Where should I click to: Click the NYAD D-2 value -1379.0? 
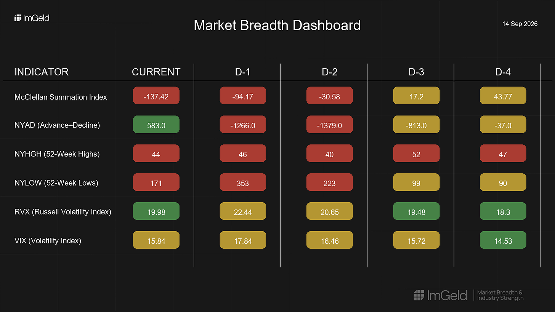point(329,125)
